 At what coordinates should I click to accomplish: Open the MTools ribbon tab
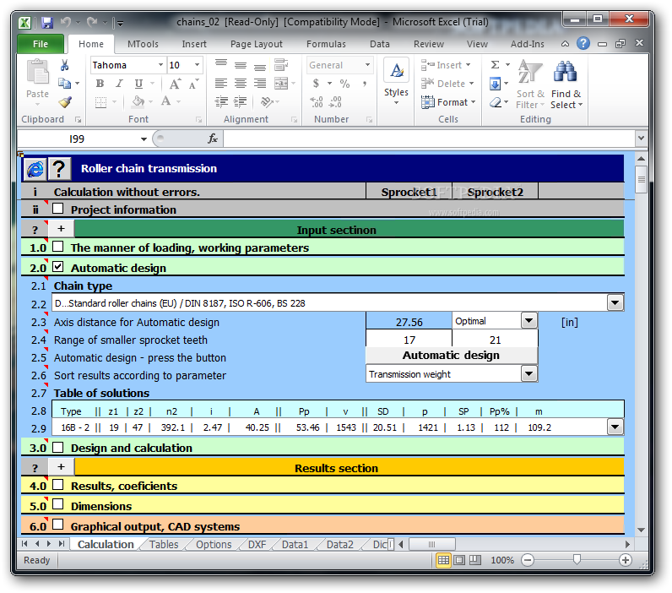click(144, 44)
